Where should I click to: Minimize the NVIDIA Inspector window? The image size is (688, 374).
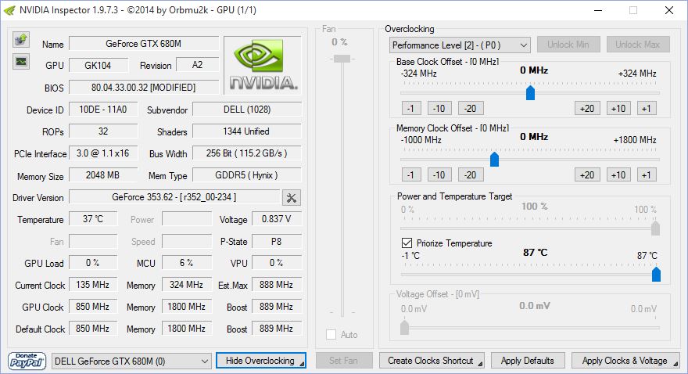pyautogui.click(x=599, y=10)
